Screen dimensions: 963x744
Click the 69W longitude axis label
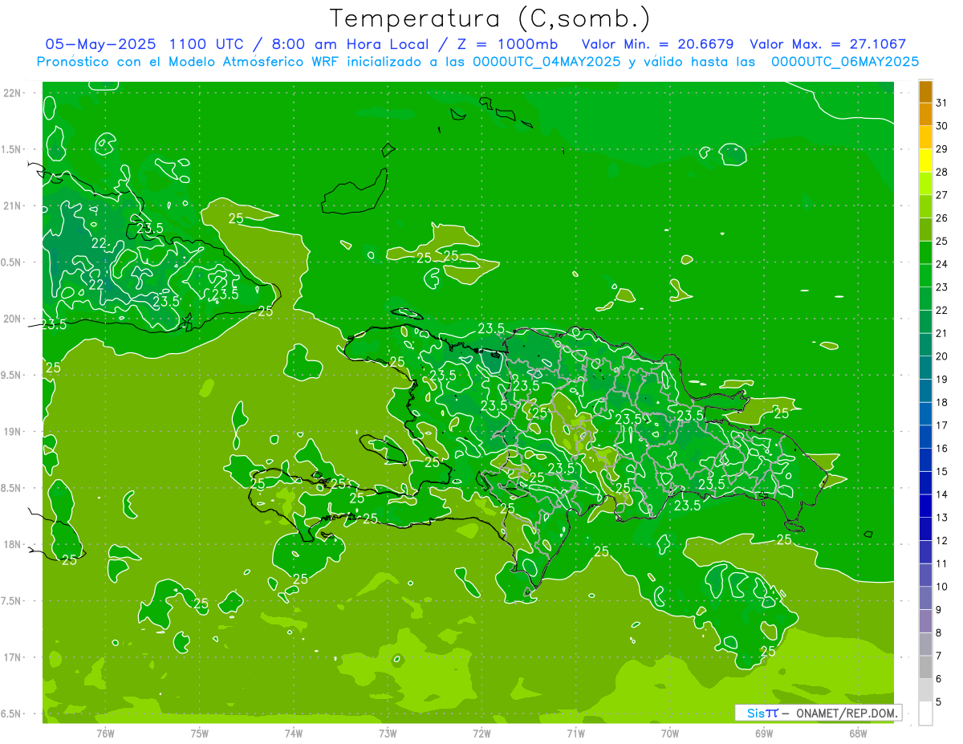tap(764, 733)
